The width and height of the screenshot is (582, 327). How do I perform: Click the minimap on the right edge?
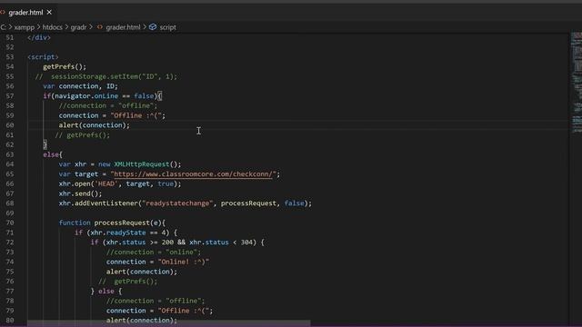pyautogui.click(x=576, y=82)
